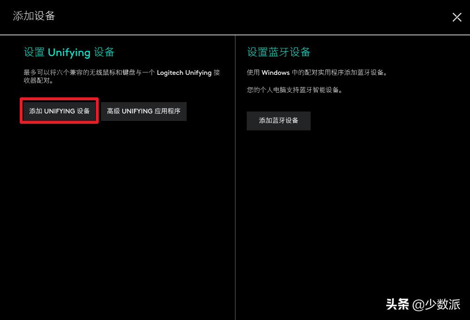Click the text 您的个人电脑支持蓝牙智能设备。
Image resolution: width=470 pixels, height=320 pixels.
pos(295,90)
